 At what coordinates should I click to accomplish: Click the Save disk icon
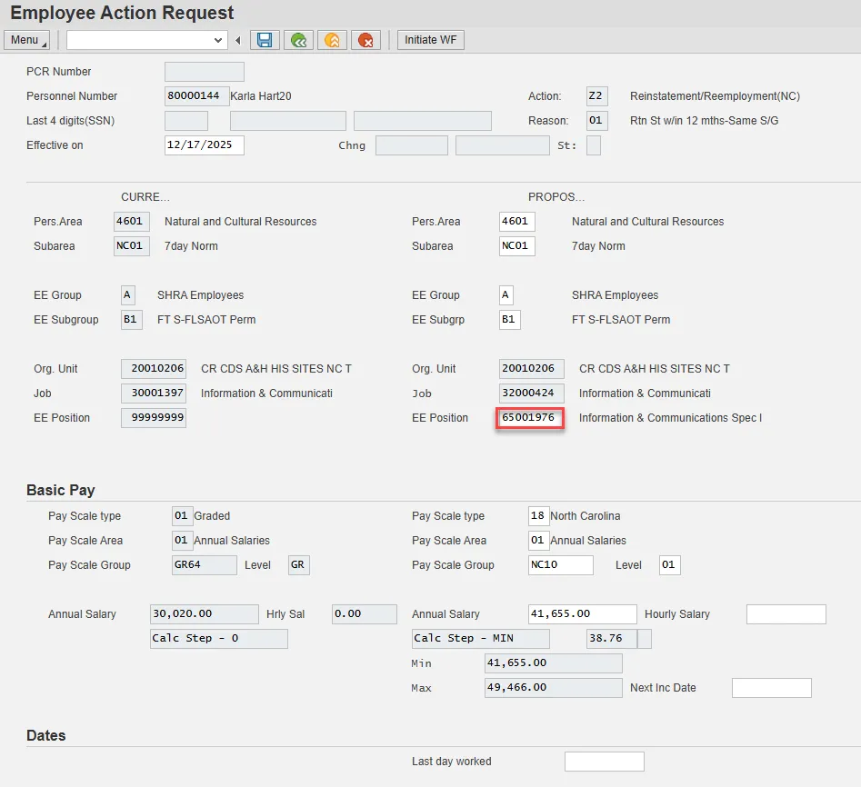coord(265,40)
